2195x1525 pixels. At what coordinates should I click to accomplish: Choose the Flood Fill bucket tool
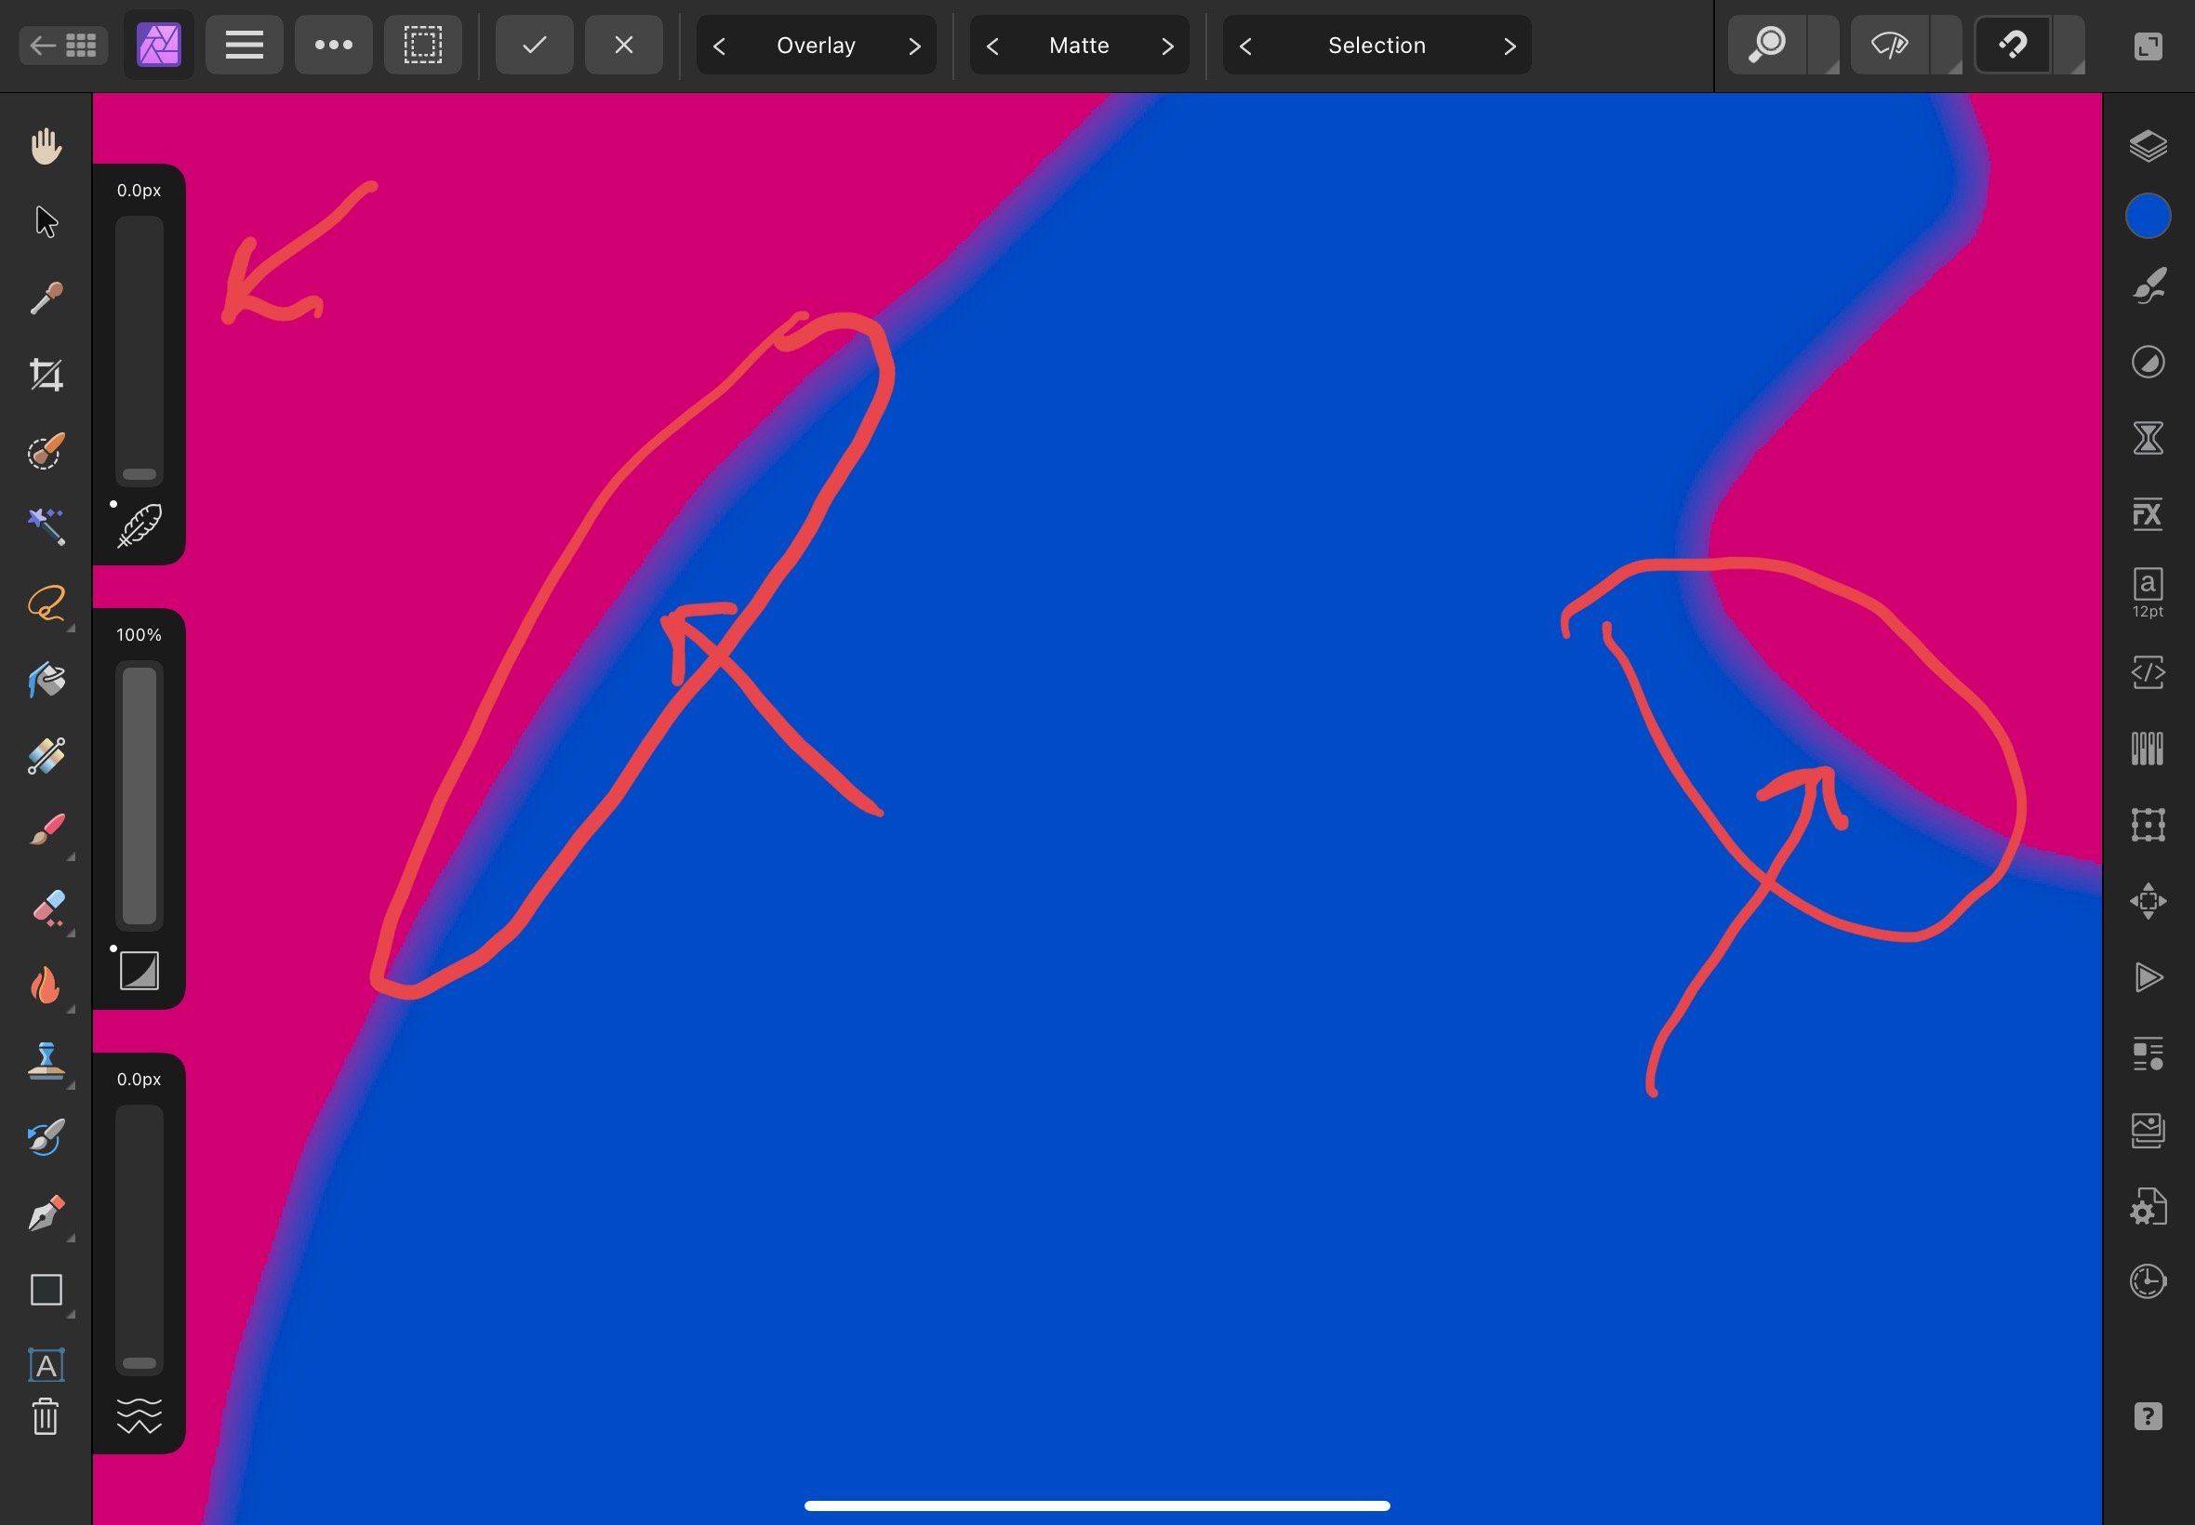46,681
